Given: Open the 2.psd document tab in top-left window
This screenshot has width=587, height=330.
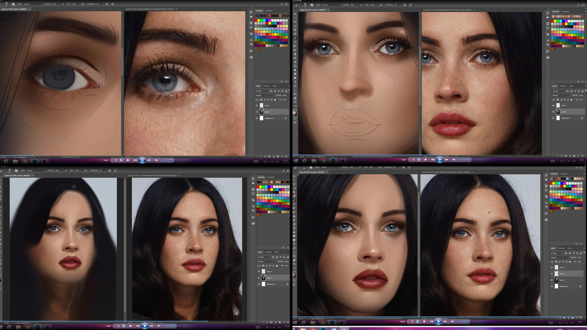Looking at the screenshot, I should (151, 9).
